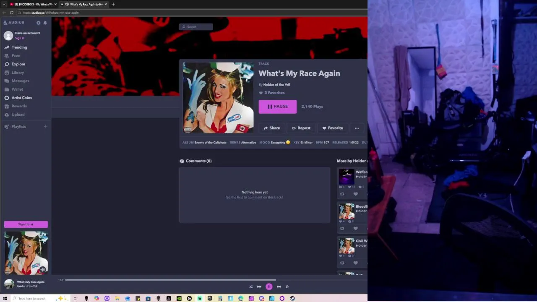Create a new playlist with plus icon

(45, 126)
